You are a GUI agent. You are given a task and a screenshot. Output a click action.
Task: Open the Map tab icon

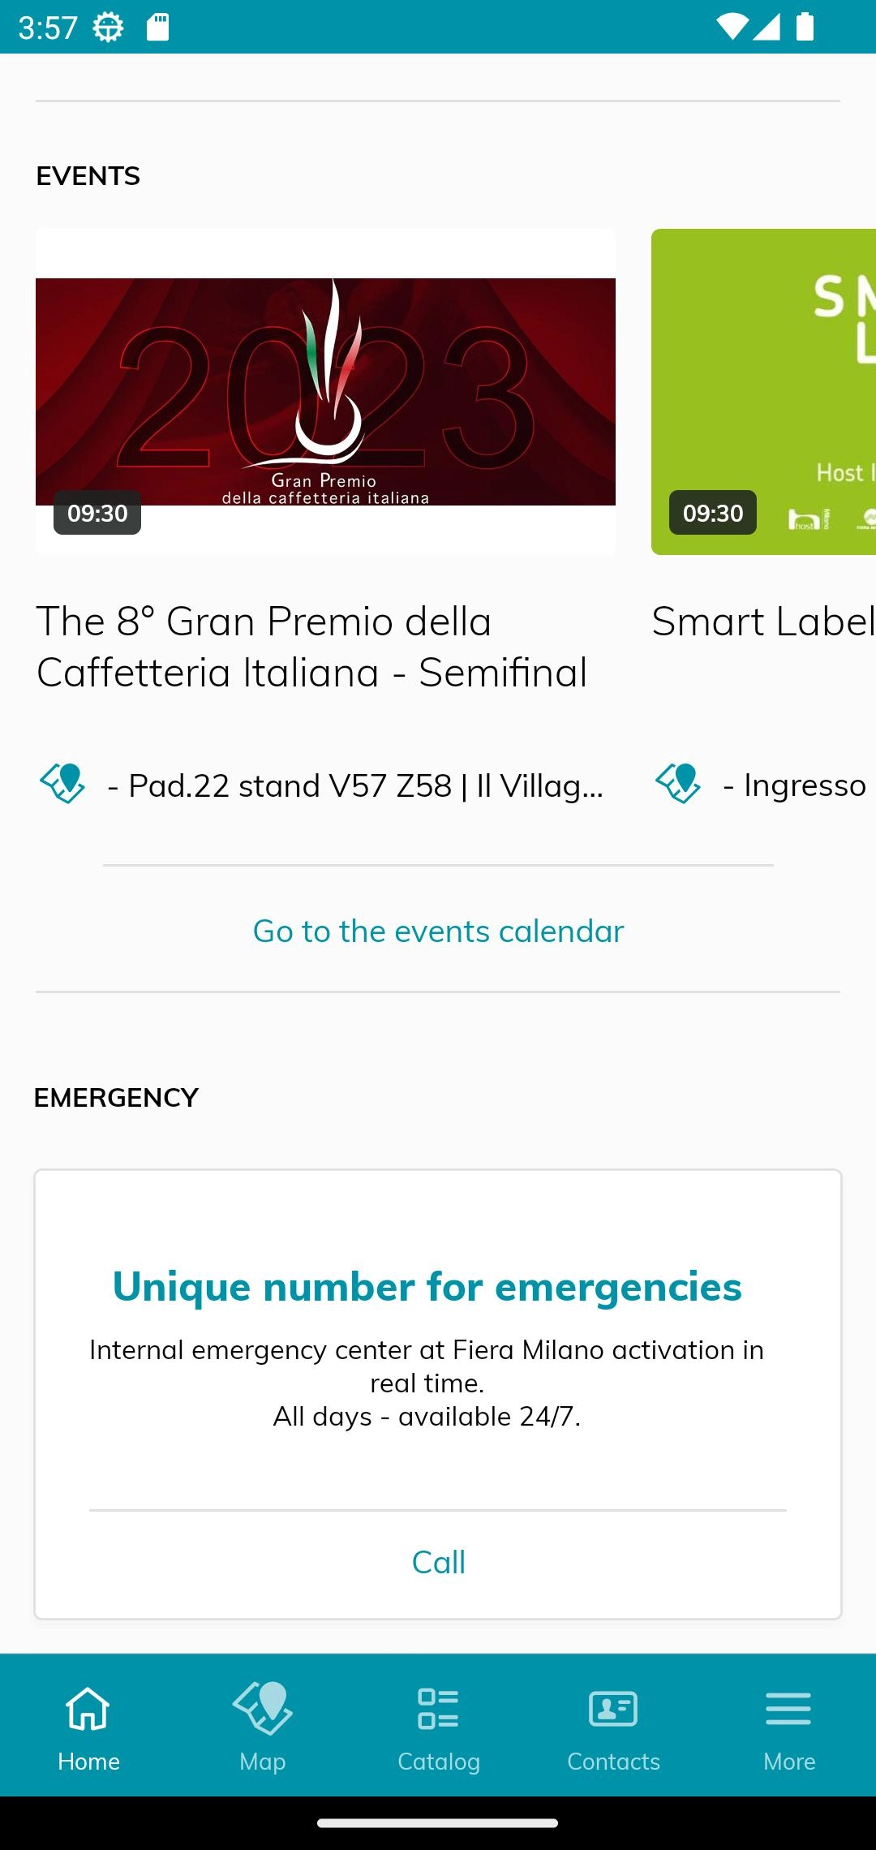[263, 1709]
